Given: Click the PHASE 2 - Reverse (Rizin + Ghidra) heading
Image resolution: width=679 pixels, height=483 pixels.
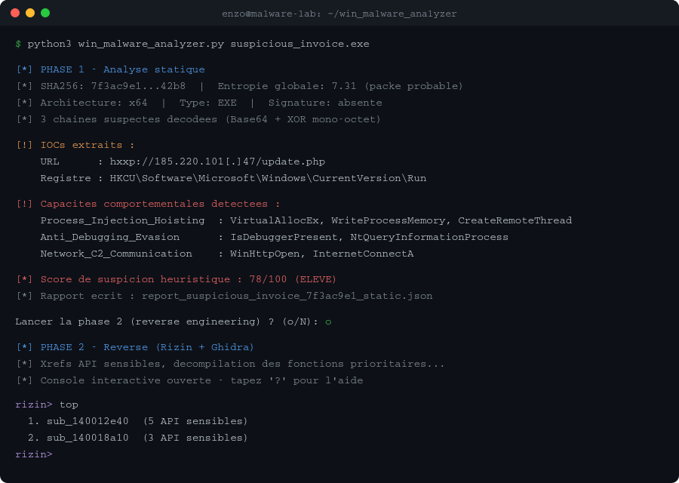Looking at the screenshot, I should (x=147, y=347).
